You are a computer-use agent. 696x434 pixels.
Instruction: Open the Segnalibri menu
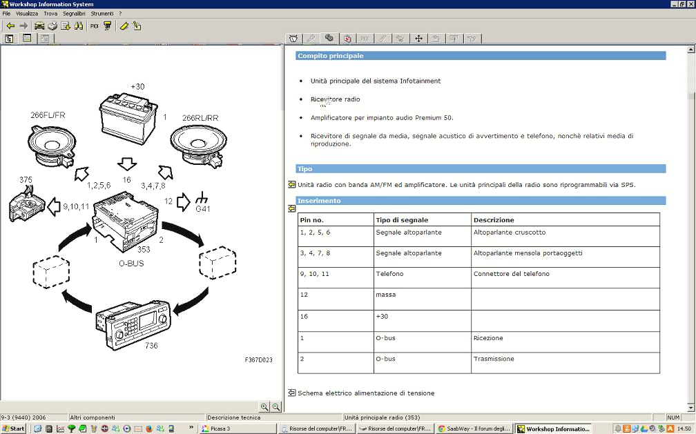click(74, 14)
